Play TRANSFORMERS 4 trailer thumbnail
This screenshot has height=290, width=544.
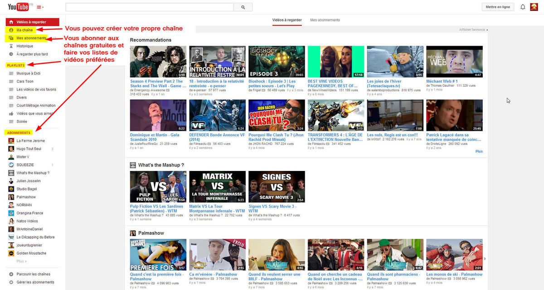[336, 115]
